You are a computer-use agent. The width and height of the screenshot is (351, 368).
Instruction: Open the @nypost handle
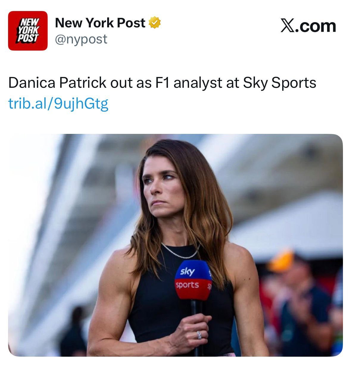click(x=81, y=39)
